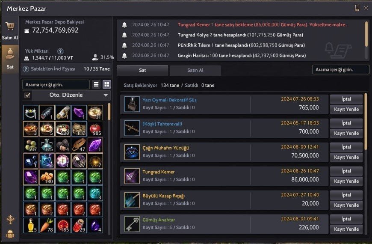This screenshot has width=372, height=244.
Task: Expand the Oto. Düzenle dropdown arrow
Action: (106, 95)
